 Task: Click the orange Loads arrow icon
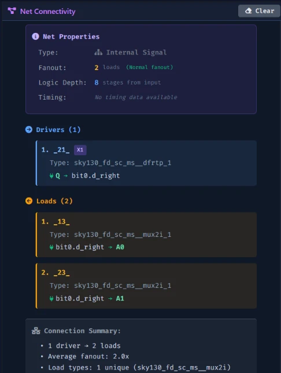click(x=29, y=201)
